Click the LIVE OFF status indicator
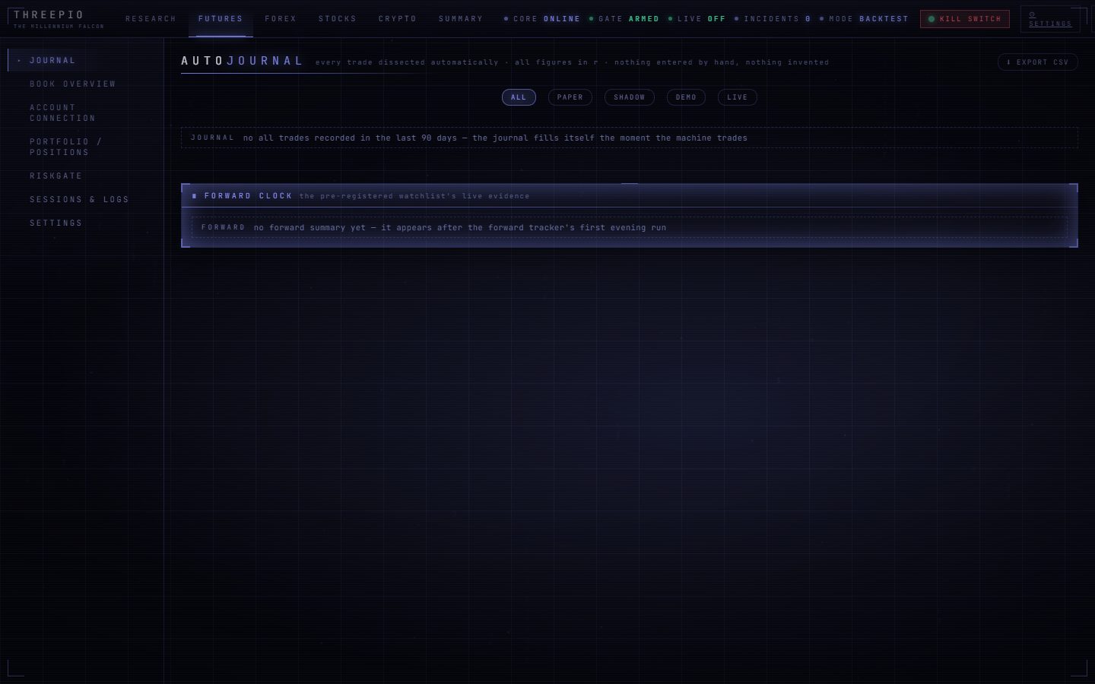This screenshot has width=1095, height=684. [697, 19]
